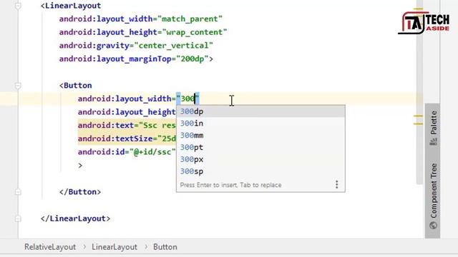Pick 300sp from the completion list
The image size is (458, 257).
pyautogui.click(x=260, y=171)
